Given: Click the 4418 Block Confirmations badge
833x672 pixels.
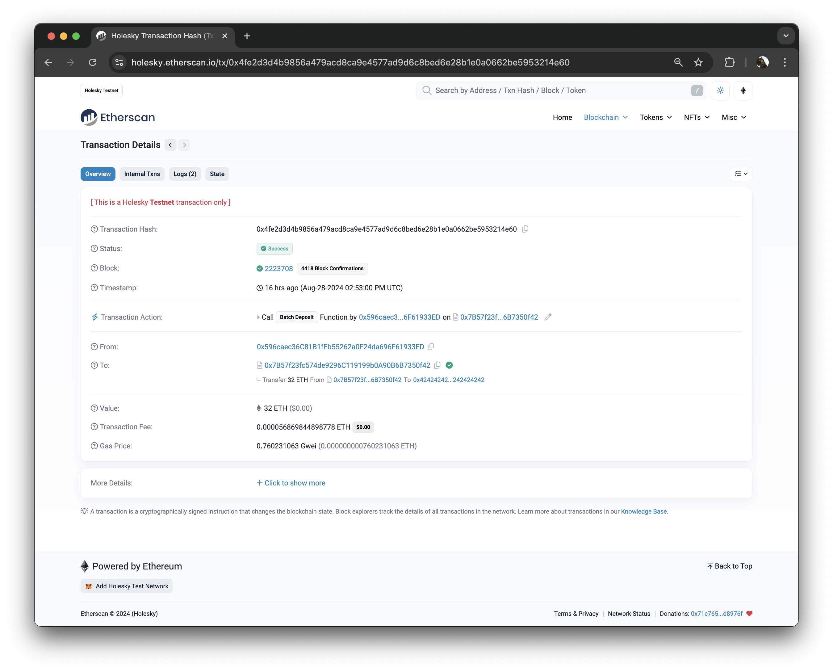Looking at the screenshot, I should [332, 268].
